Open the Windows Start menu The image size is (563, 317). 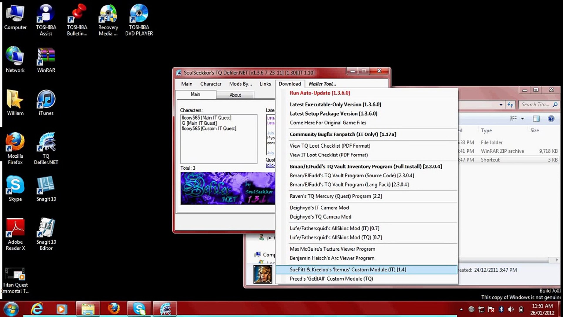click(11, 309)
